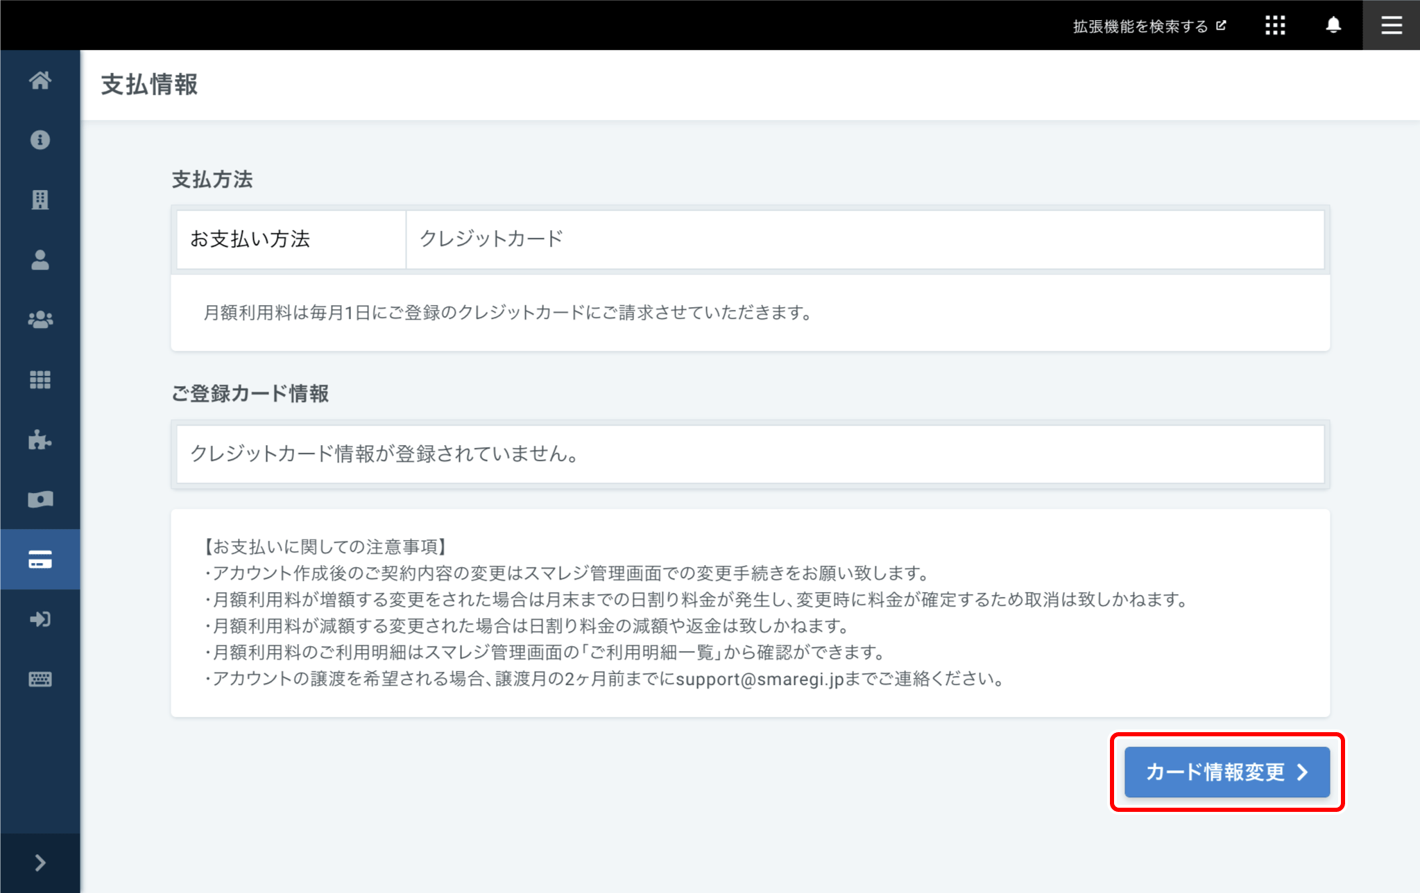Open the single user sidebar icon
Screen dimensions: 1420x893
pos(40,260)
